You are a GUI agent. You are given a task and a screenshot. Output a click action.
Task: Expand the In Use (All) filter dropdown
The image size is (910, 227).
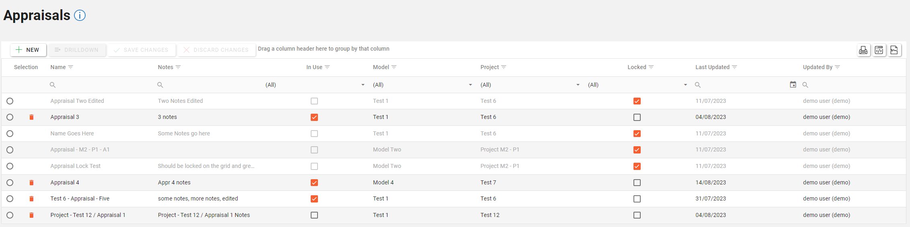click(363, 85)
